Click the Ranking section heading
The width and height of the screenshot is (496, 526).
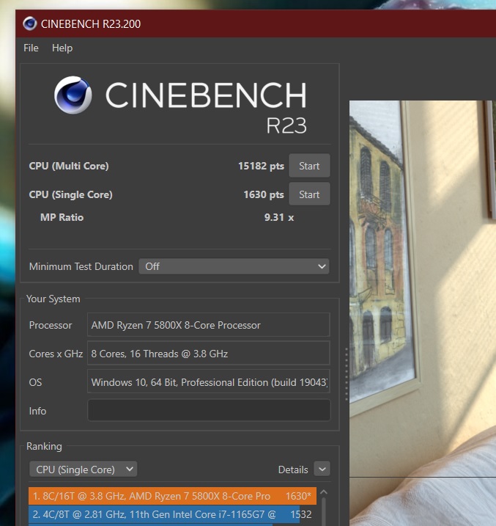44,446
